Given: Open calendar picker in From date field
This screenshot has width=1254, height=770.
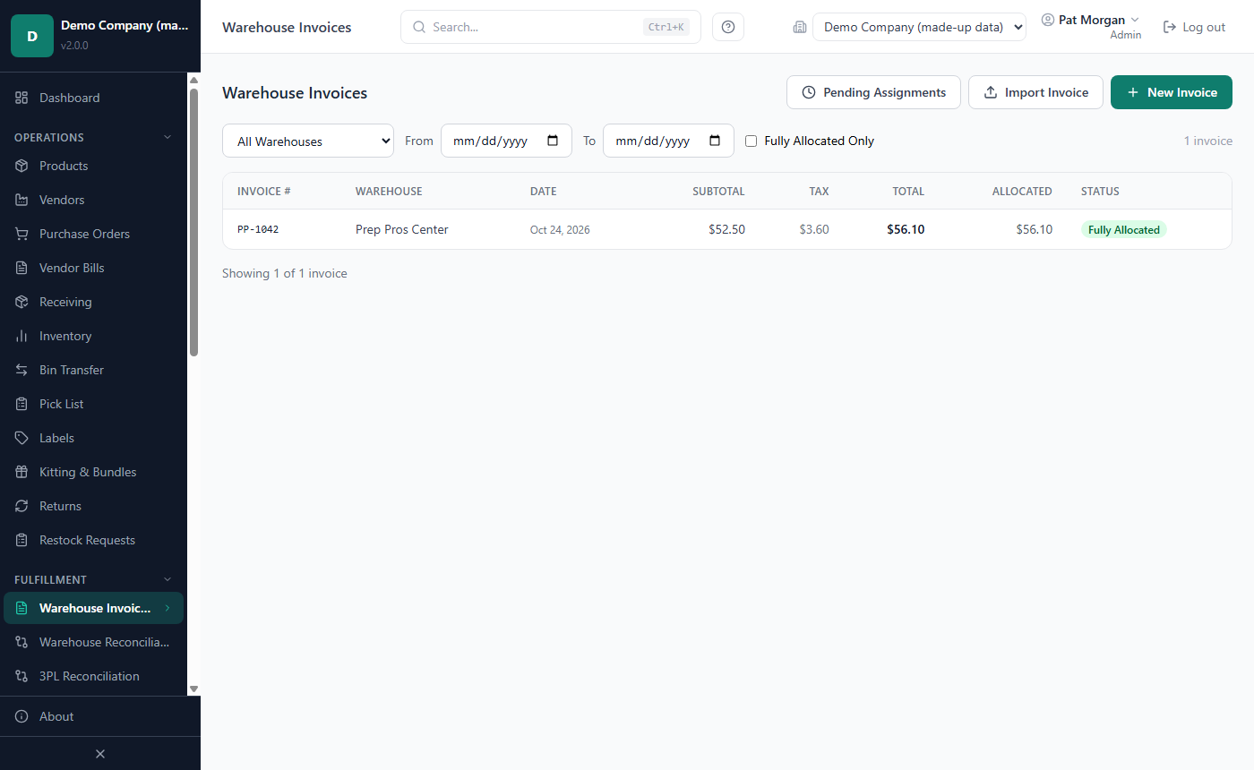Looking at the screenshot, I should (553, 141).
